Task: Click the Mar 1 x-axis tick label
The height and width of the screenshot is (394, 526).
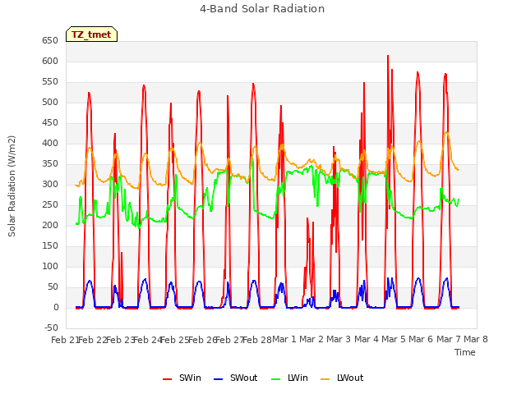Action: coord(284,339)
